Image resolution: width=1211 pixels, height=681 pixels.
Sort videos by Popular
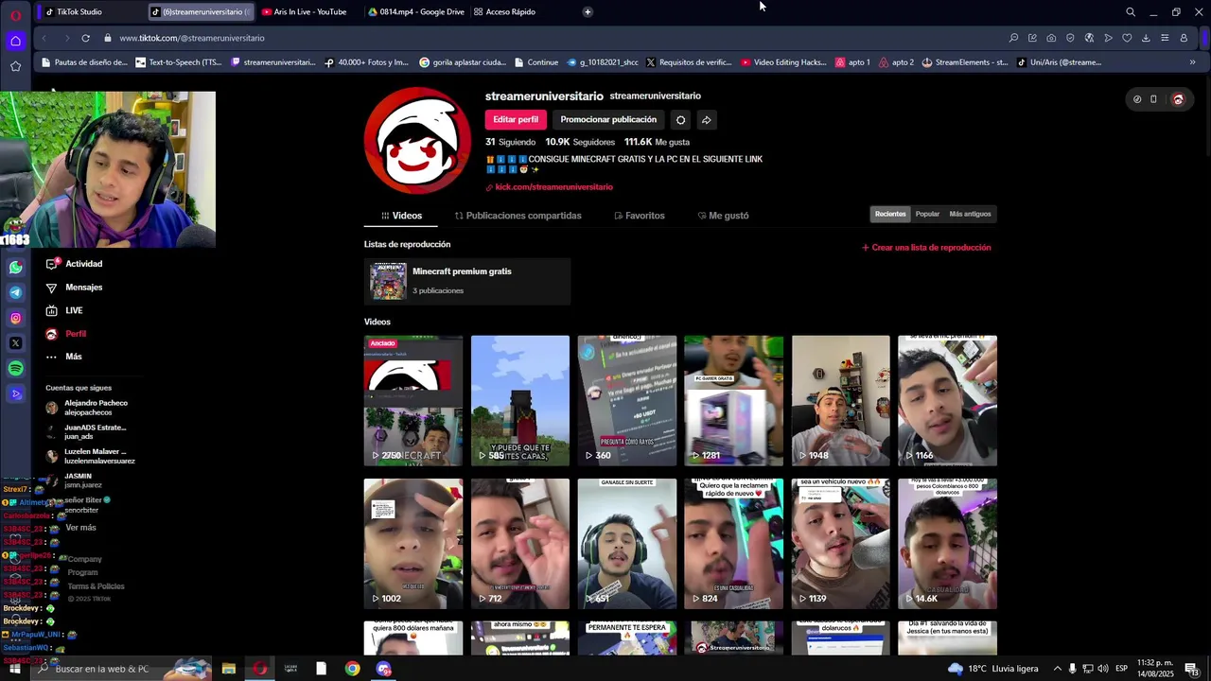[927, 214]
